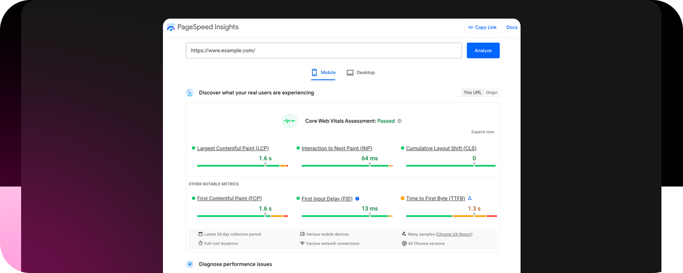Click the FCP distribution bar
Viewport: 683px width, 273px height.
point(242,216)
